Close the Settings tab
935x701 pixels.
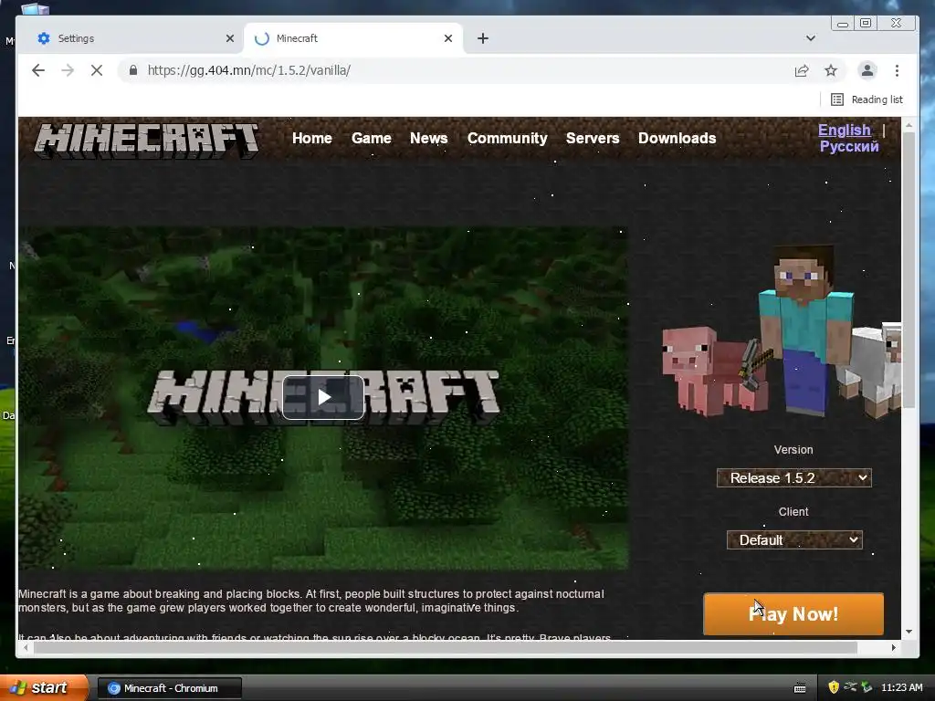(230, 38)
